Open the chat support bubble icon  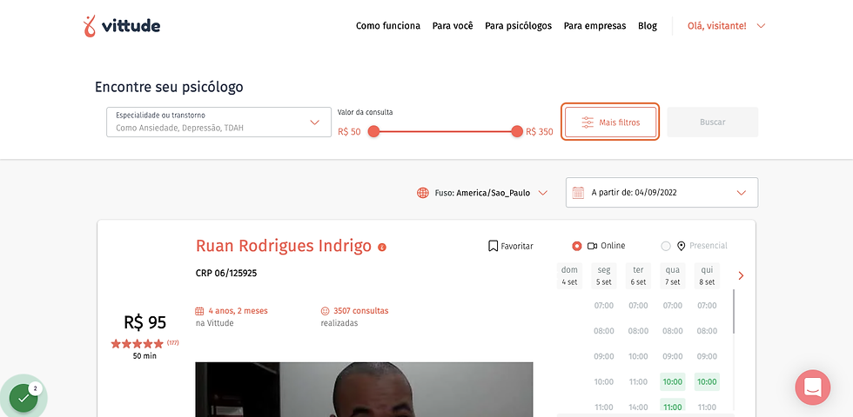coord(813,387)
